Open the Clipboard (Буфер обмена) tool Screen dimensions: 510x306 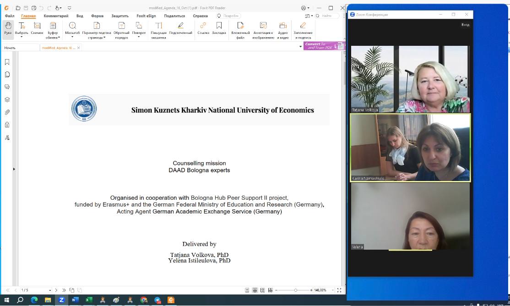click(53, 30)
